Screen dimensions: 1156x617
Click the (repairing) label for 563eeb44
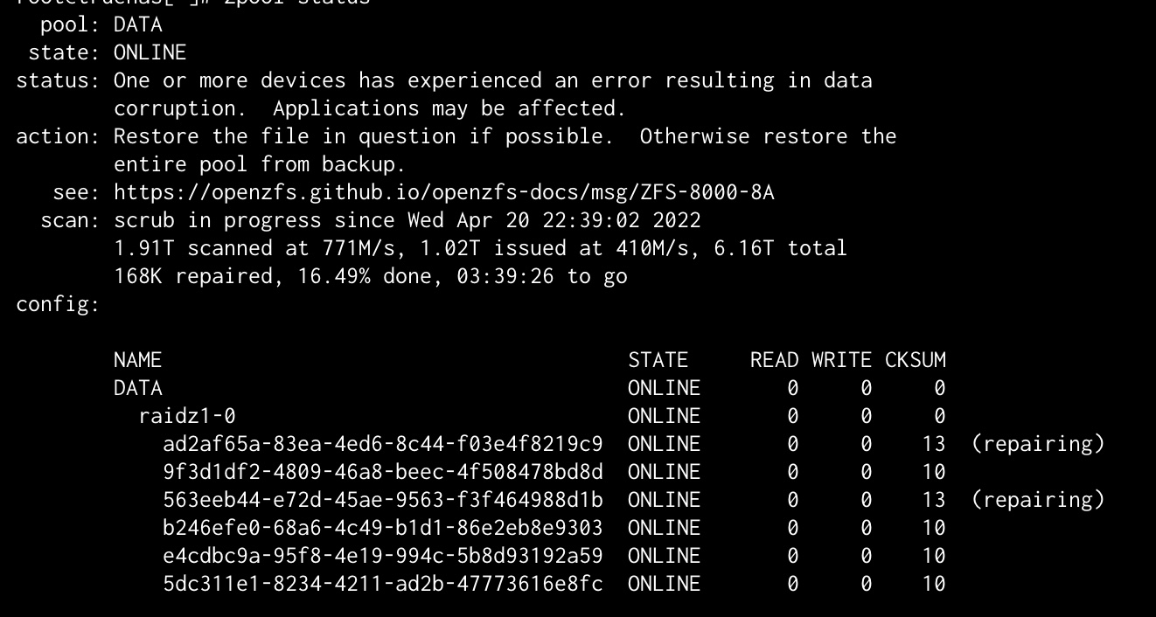point(1038,500)
